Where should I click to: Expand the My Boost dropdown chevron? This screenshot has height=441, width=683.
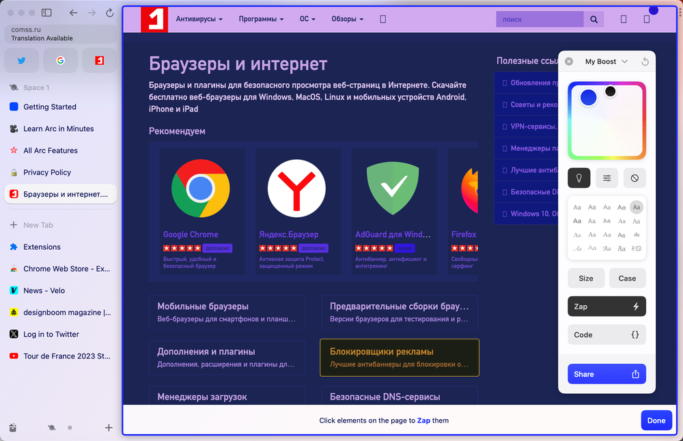click(625, 61)
